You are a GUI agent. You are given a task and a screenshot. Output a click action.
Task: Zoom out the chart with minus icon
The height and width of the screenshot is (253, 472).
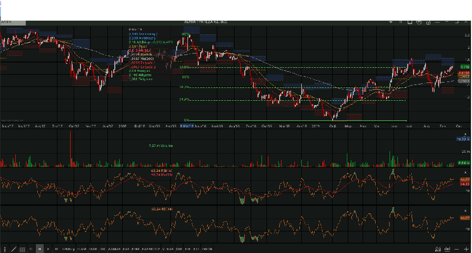[x=457, y=249]
